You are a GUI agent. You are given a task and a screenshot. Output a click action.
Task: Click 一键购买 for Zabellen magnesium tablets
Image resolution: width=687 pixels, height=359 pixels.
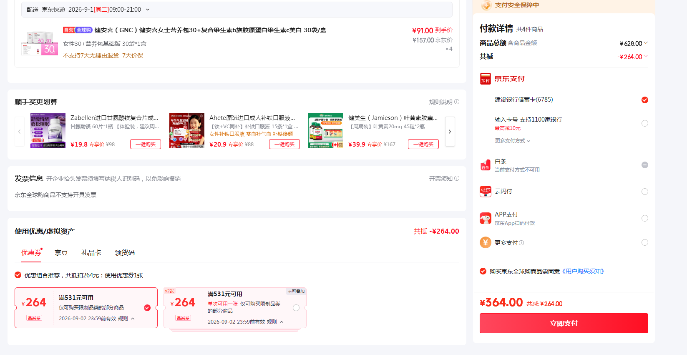pos(146,144)
